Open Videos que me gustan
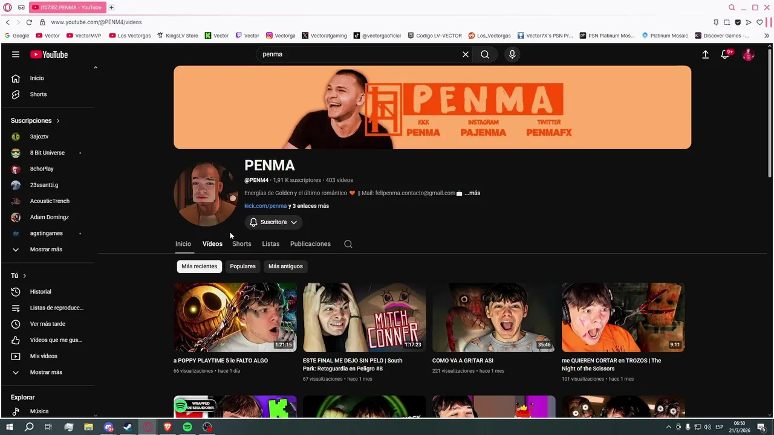 49,340
